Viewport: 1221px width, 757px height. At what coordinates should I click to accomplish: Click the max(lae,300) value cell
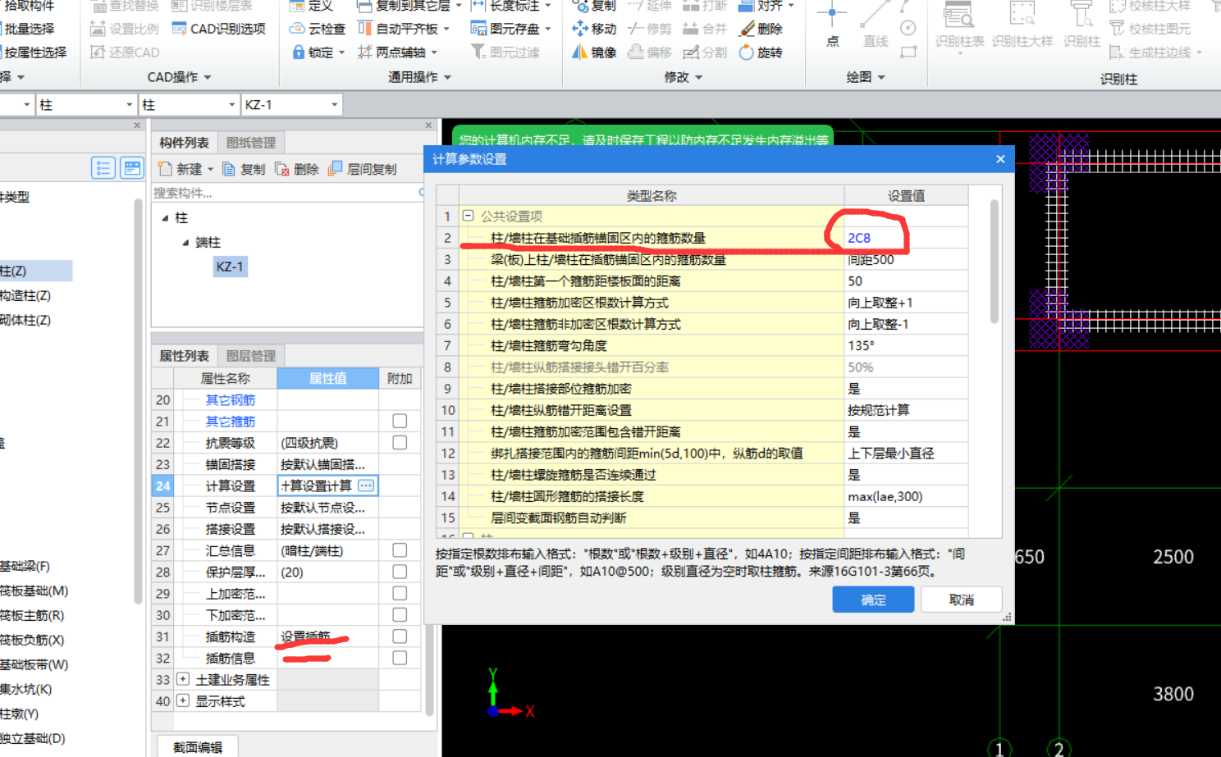coord(906,496)
